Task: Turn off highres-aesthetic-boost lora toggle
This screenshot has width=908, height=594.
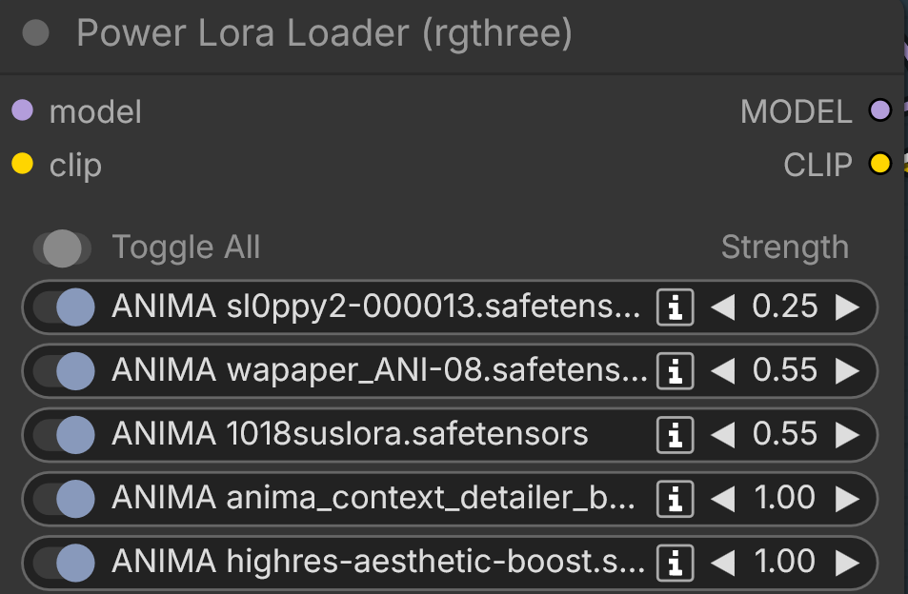Action: 64,563
